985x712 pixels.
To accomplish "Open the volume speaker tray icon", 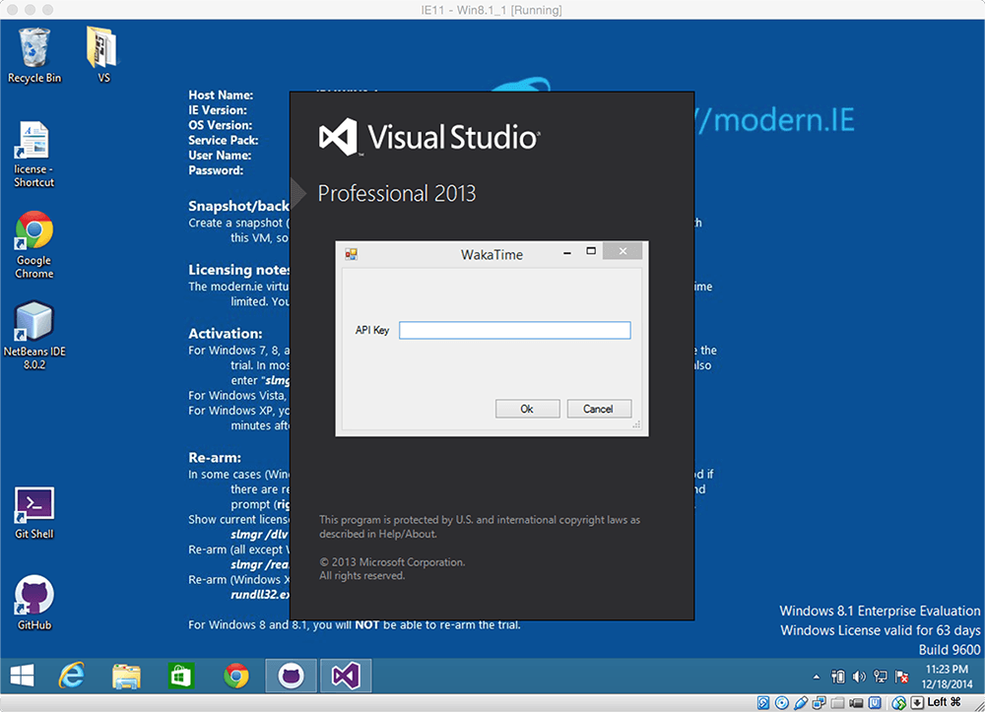I will point(858,677).
